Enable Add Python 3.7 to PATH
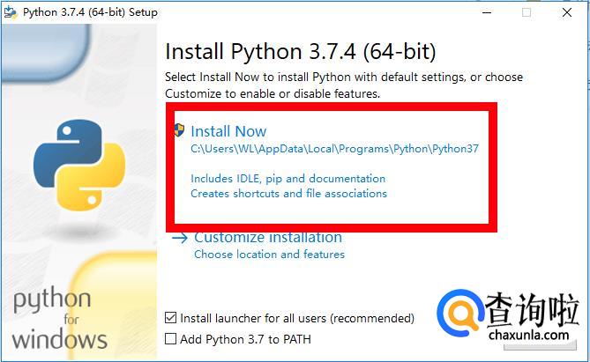The image size is (590, 362). pos(171,339)
